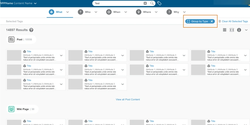The height and width of the screenshot is (125, 250).
Task: Expand the Where dropdown chevron
Action: tap(156, 12)
